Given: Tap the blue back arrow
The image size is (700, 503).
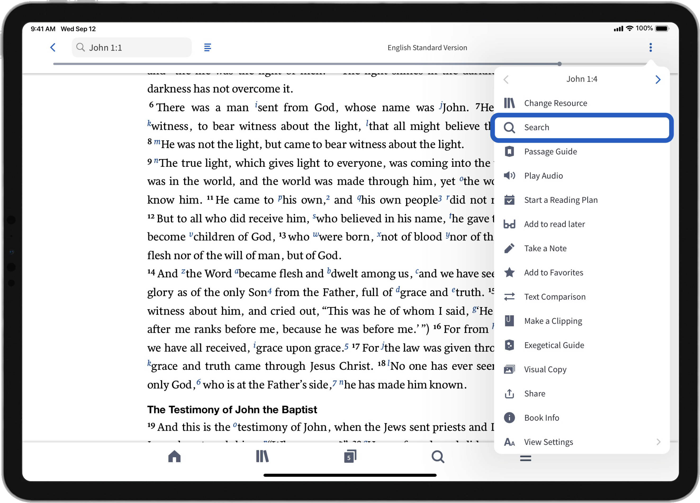Looking at the screenshot, I should click(x=53, y=48).
